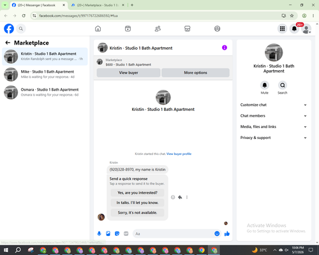
Task: Open the Friends icon in top navigation
Action: 158,29
